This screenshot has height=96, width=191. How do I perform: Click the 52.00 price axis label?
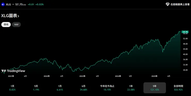pyautogui.click(x=185, y=39)
